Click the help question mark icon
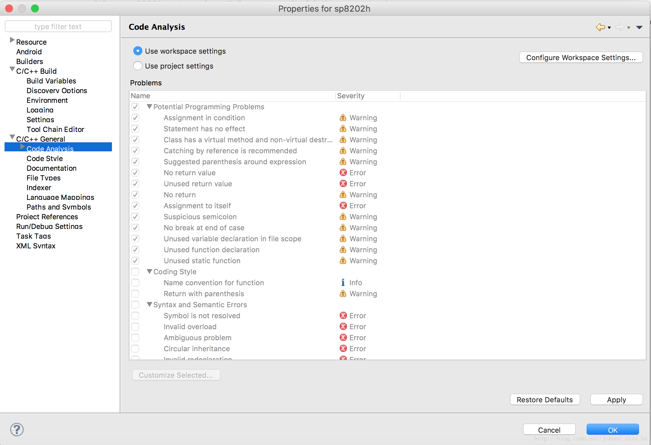The height and width of the screenshot is (445, 651). coord(17,429)
